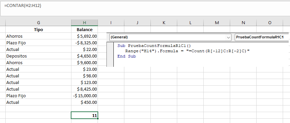The image size is (290, 123).
Task: Select cell with $ 23.00
Action: tap(85, 69)
